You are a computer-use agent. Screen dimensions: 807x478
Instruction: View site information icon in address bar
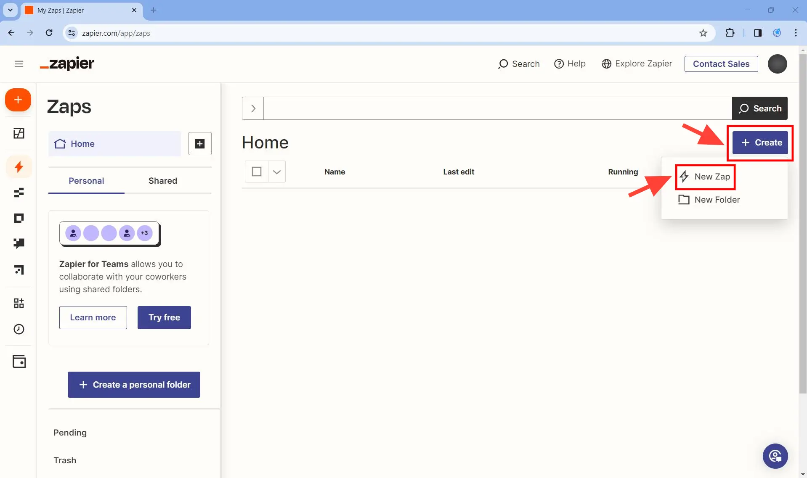coord(72,33)
